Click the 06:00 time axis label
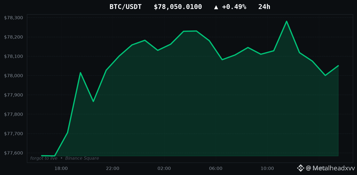The image size is (357, 175). tap(216, 169)
